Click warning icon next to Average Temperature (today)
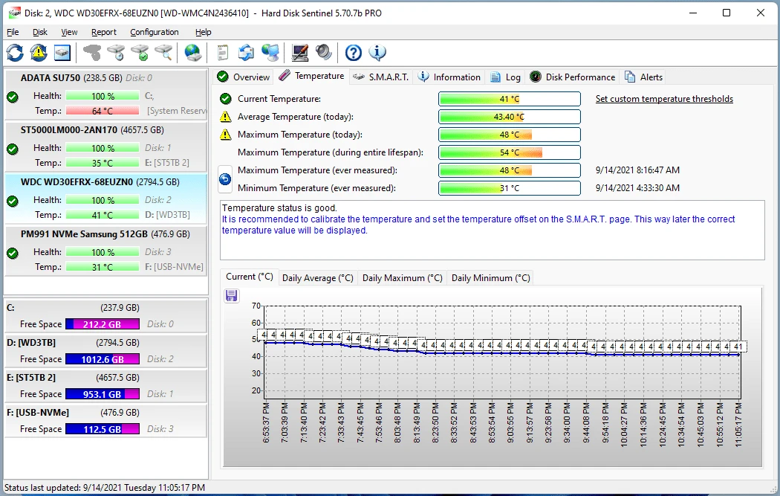The image size is (780, 496). click(x=225, y=117)
